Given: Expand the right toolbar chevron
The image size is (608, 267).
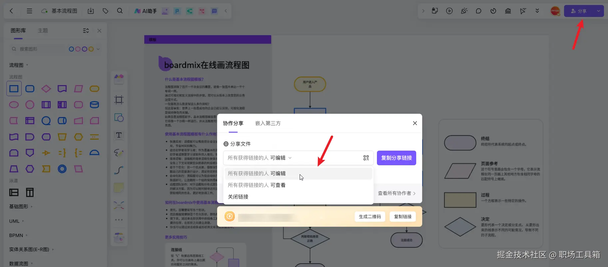Looking at the screenshot, I should pyautogui.click(x=423, y=11).
